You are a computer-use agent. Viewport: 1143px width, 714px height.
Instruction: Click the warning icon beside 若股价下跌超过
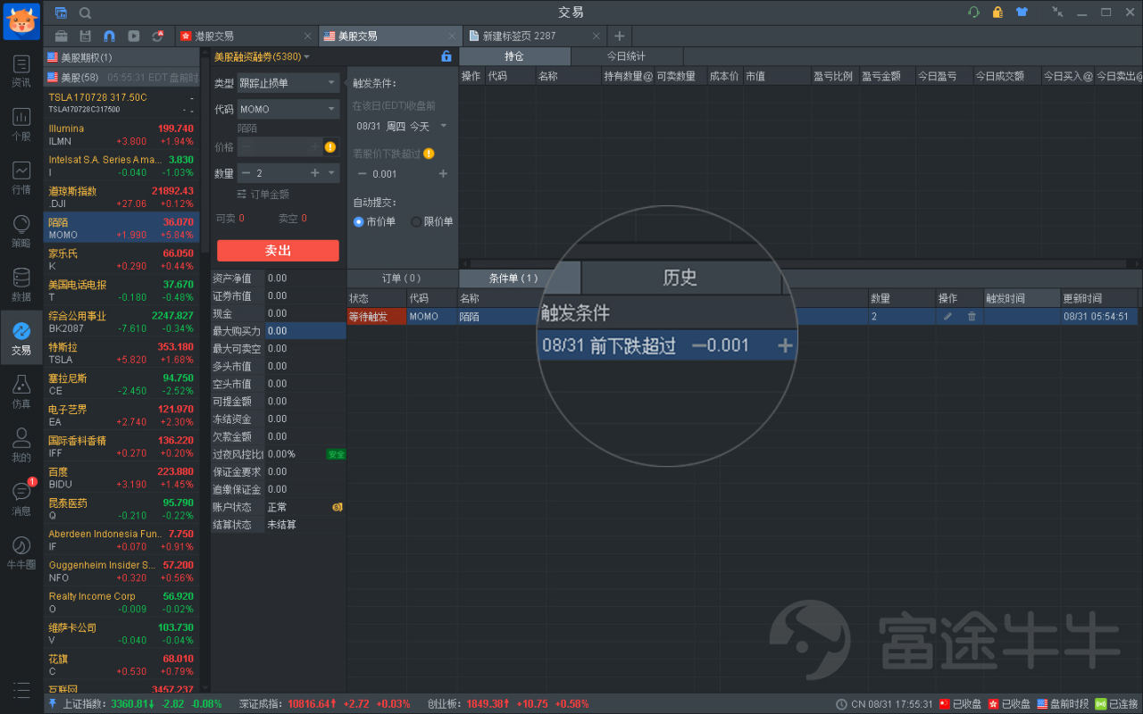pos(429,154)
